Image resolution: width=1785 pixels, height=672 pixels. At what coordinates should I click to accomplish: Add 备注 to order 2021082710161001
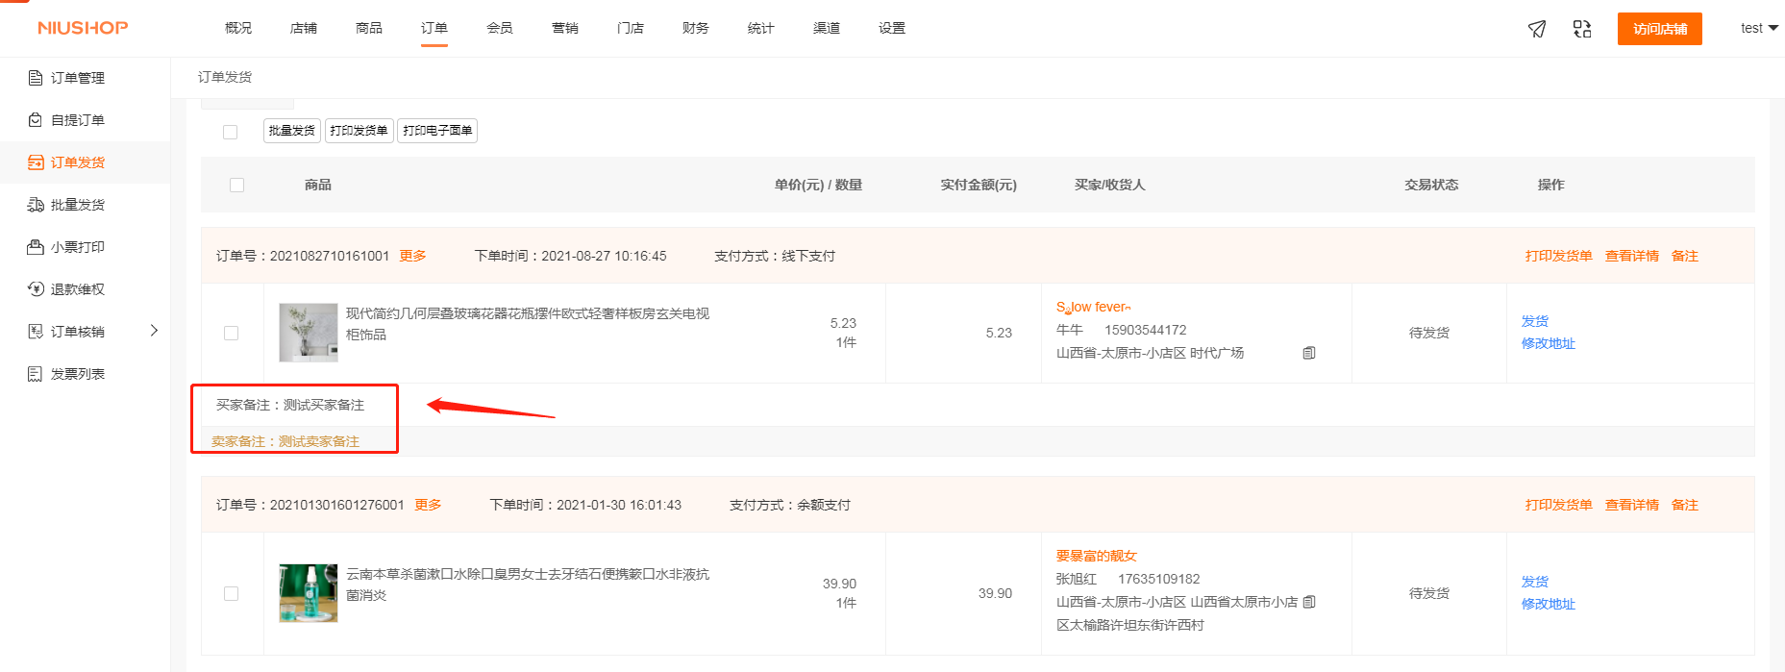[1685, 256]
